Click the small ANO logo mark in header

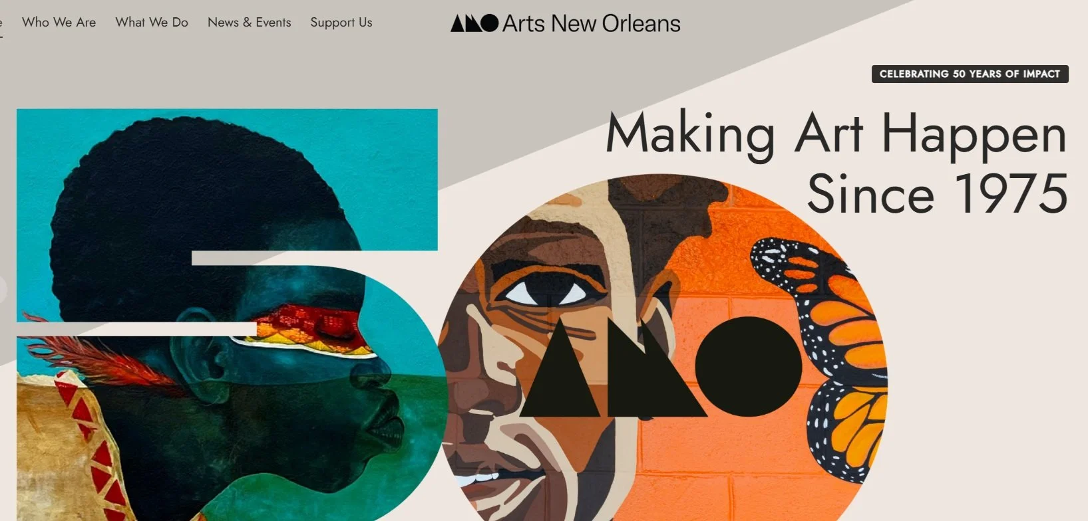[474, 24]
